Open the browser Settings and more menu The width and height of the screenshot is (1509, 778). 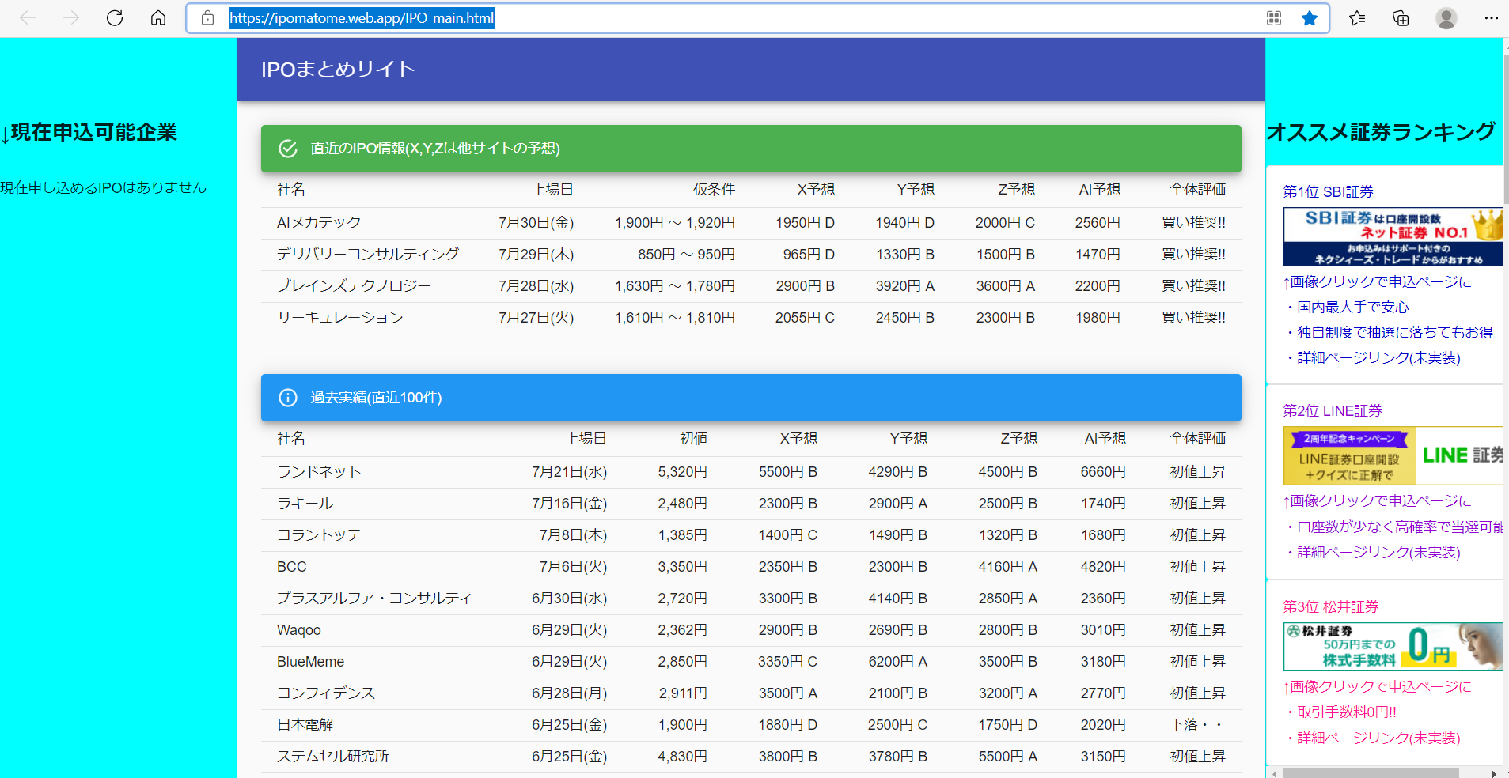click(x=1491, y=18)
